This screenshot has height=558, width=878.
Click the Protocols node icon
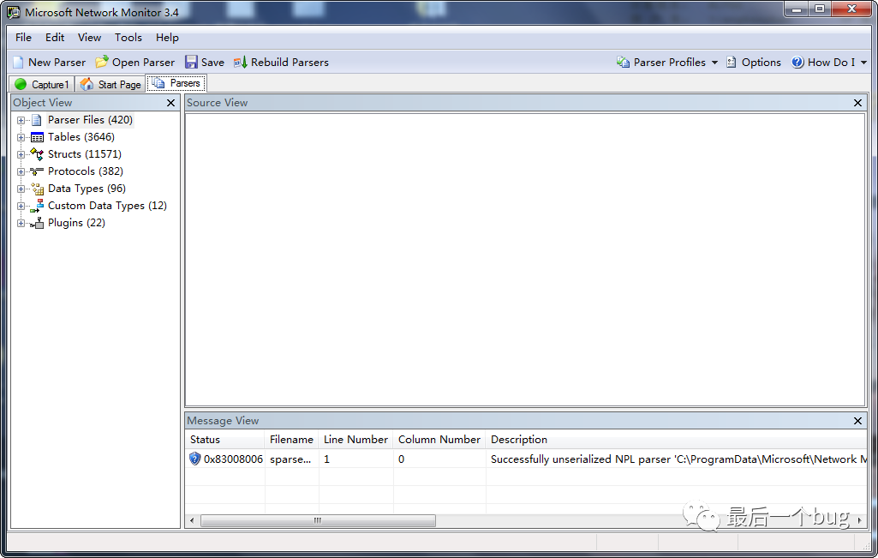point(37,171)
